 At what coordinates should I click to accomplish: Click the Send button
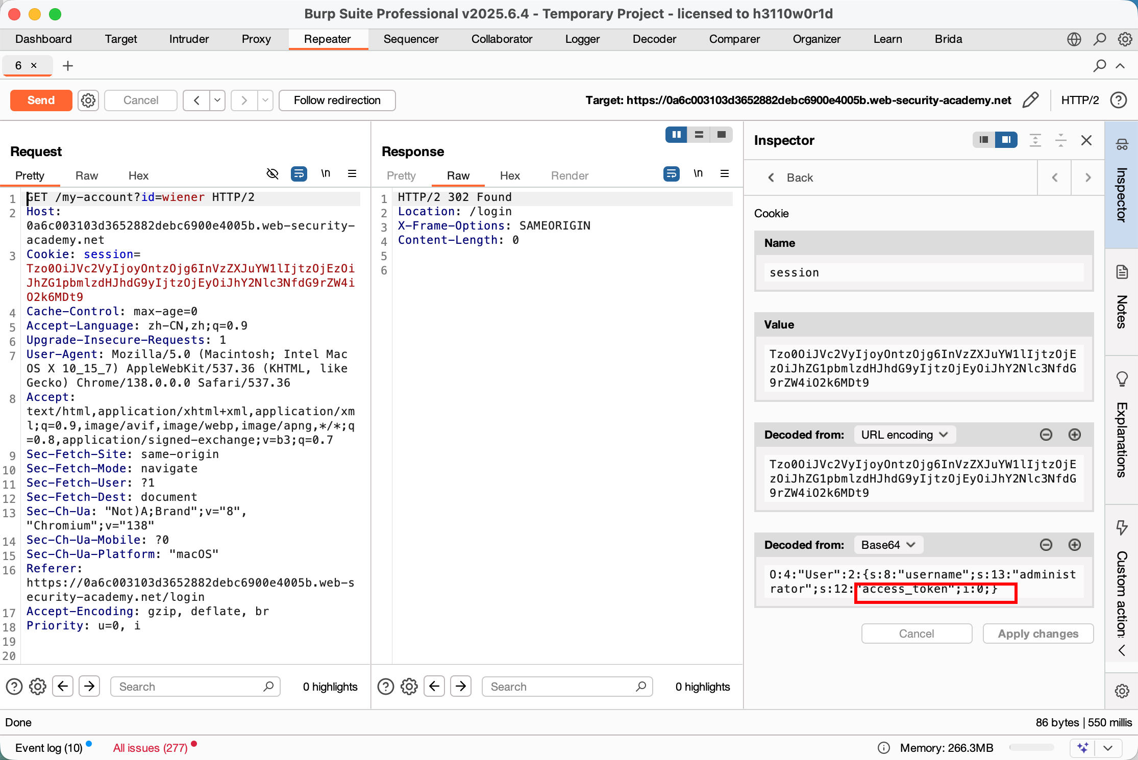[41, 100]
